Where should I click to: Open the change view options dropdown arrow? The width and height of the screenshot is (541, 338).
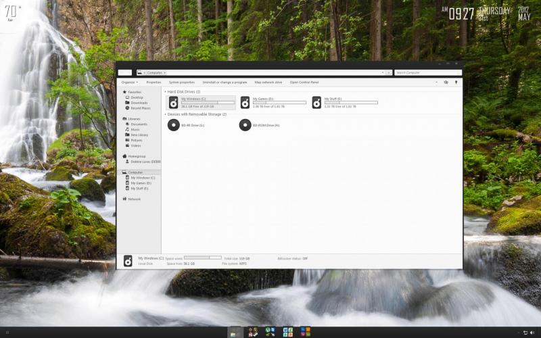(436, 82)
